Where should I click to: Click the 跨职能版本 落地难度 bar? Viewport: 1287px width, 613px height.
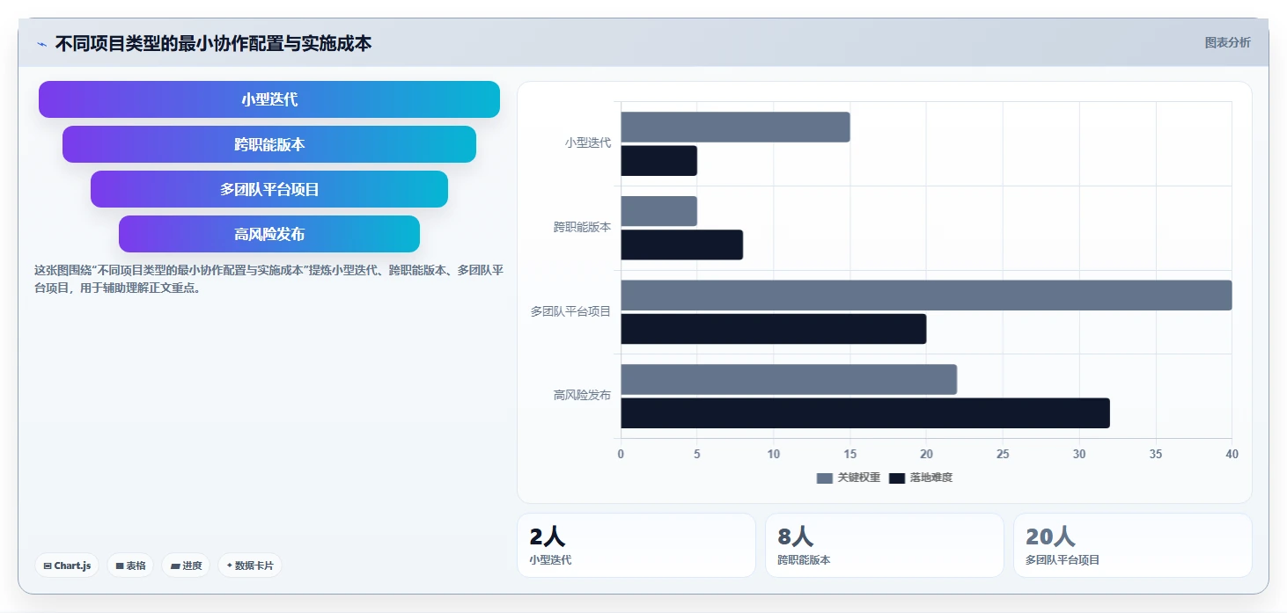click(681, 244)
